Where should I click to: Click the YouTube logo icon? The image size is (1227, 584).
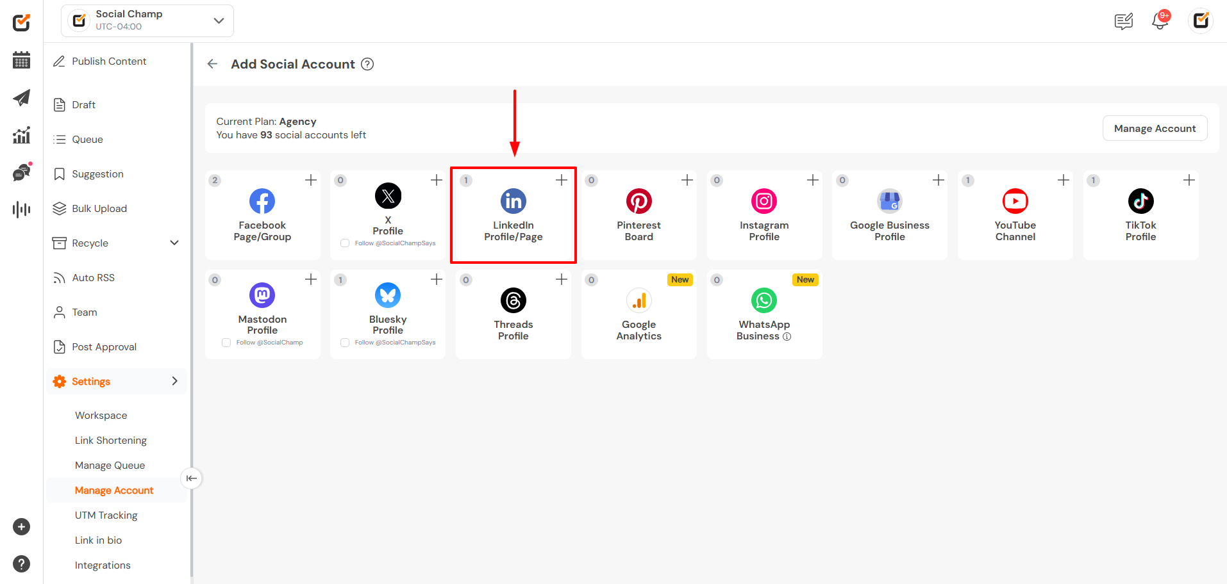coord(1015,201)
